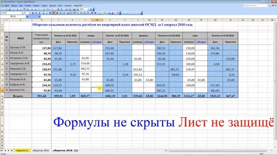
Task: Apply Percent Style icon
Action: point(78,13)
